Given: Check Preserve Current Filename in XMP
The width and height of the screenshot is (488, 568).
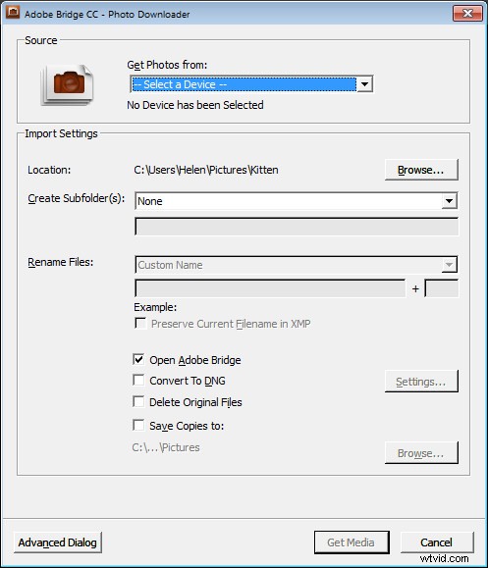Looking at the screenshot, I should (x=140, y=323).
